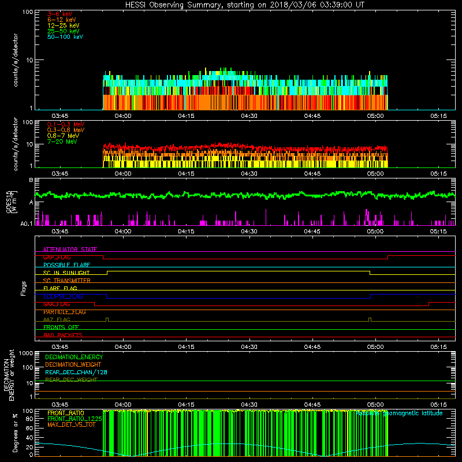462x462 pixels.
Task: Select the orange 6-12 keV legend label
Action: point(62,20)
